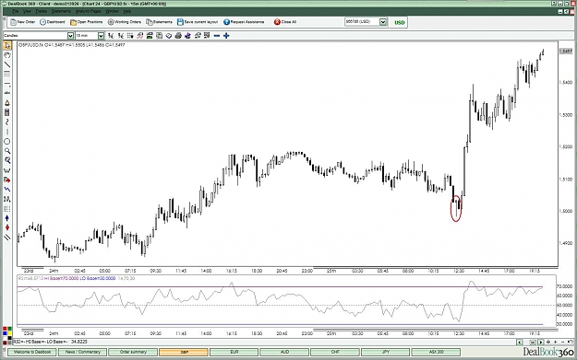Click the print chart icon
The image size is (577, 360).
point(178,36)
